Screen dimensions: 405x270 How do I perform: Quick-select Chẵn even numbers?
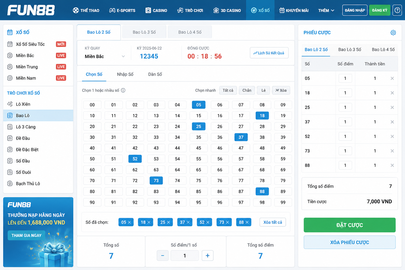247,90
